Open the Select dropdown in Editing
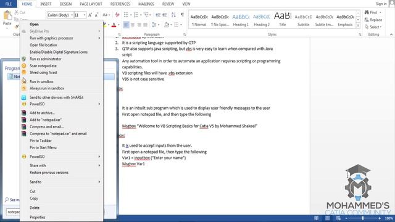Screen dimensions: 395x222 tap(373, 27)
